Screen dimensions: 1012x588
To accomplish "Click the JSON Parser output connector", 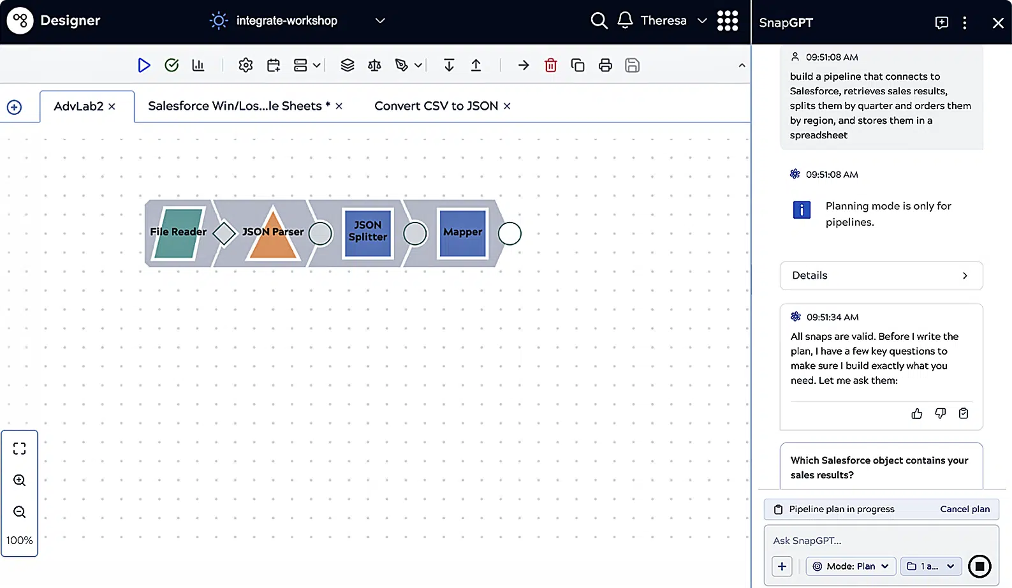I will pyautogui.click(x=320, y=233).
